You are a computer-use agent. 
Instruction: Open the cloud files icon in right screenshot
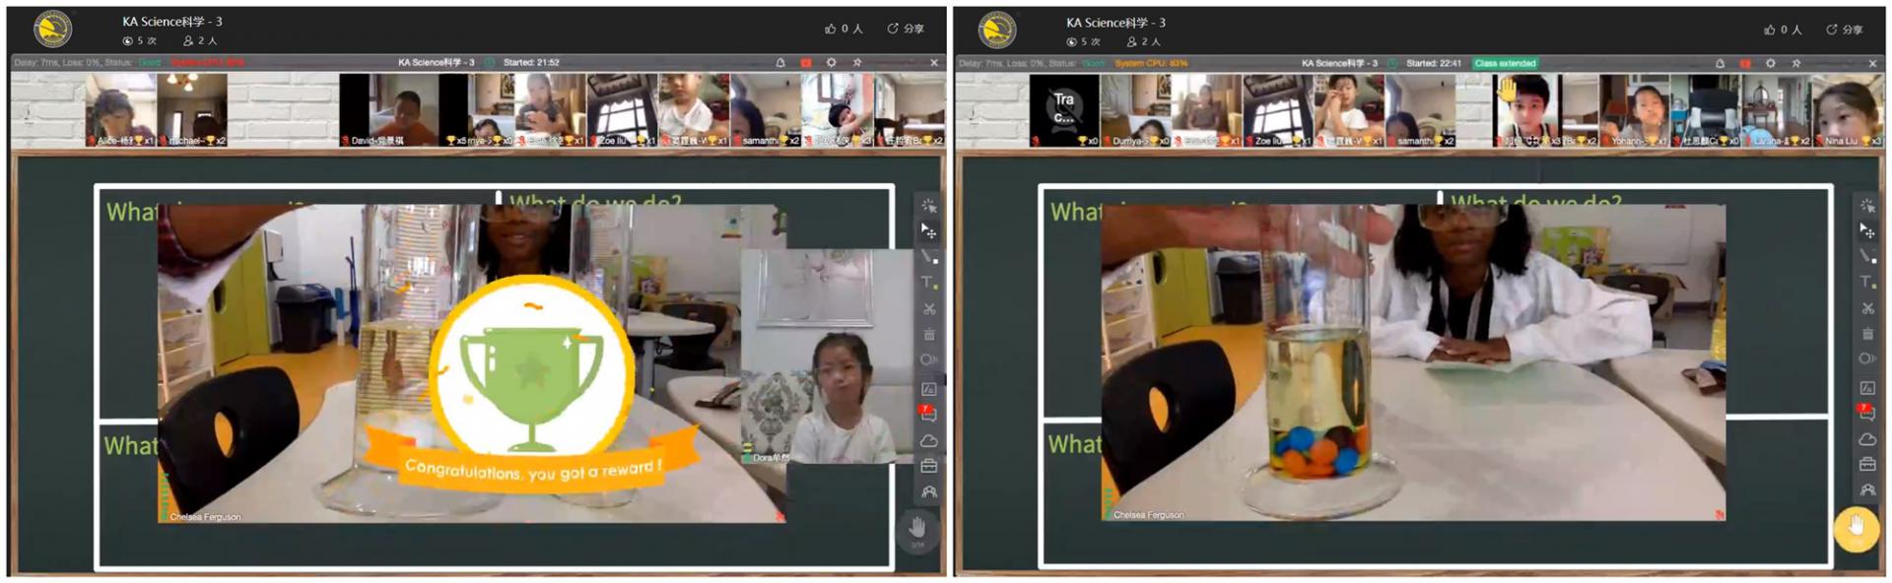click(1867, 439)
